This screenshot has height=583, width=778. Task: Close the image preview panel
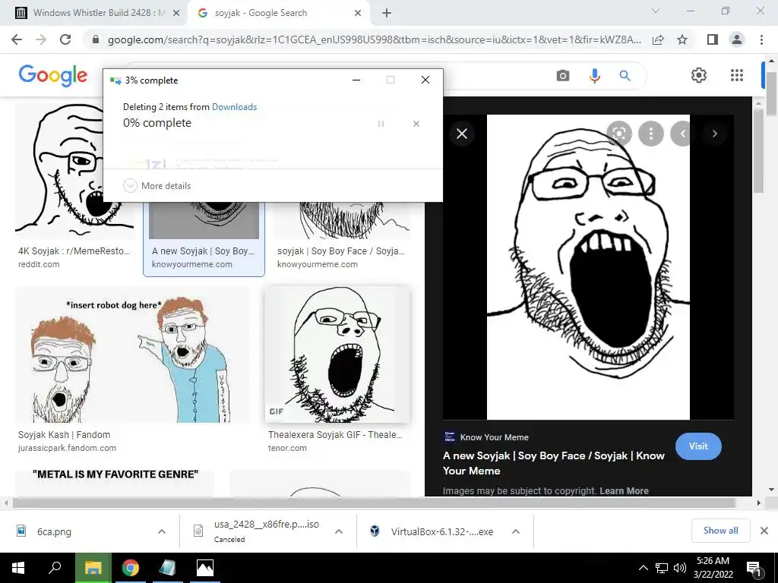(x=462, y=134)
